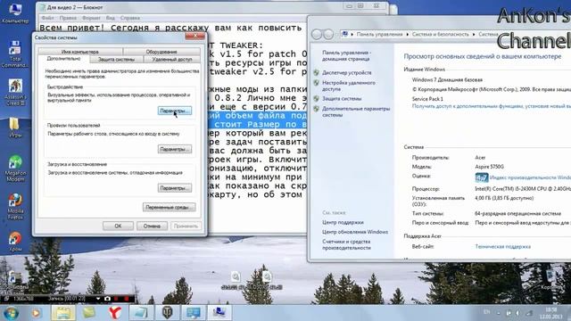Open Настройка удаленного доступа link
Viewport: 571px width, 321px height.
(x=349, y=86)
